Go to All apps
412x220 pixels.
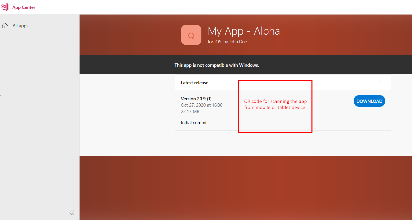[20, 26]
